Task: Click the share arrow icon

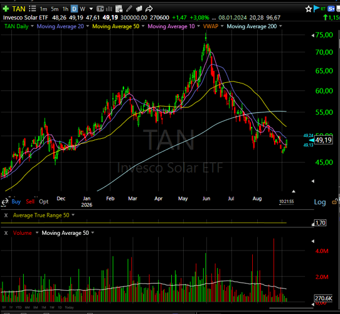Action: [x=149, y=9]
